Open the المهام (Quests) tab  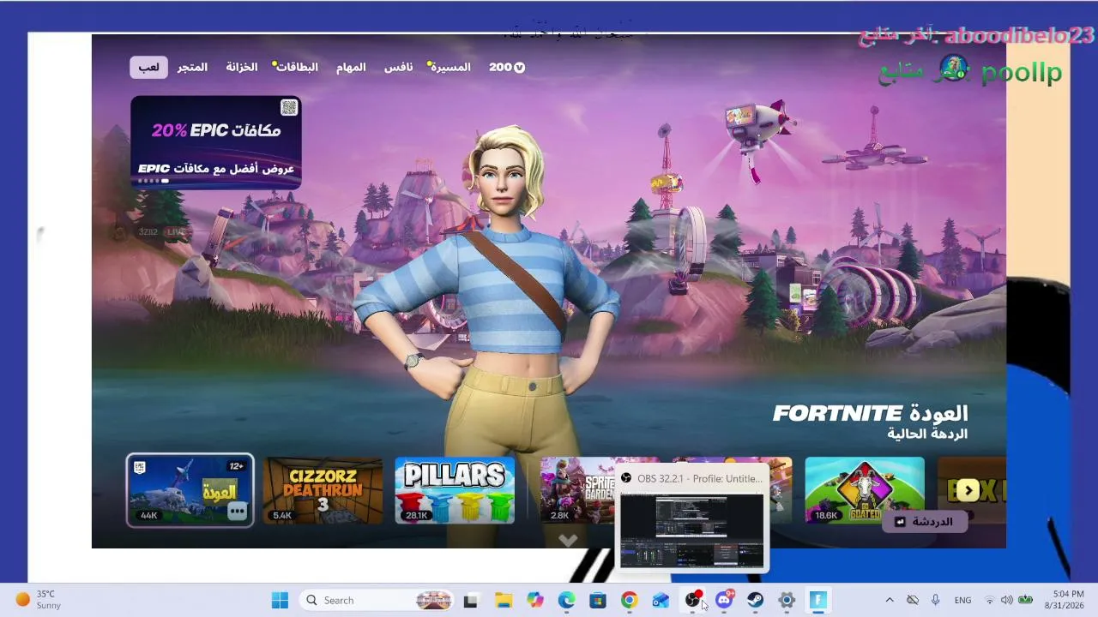click(x=351, y=67)
